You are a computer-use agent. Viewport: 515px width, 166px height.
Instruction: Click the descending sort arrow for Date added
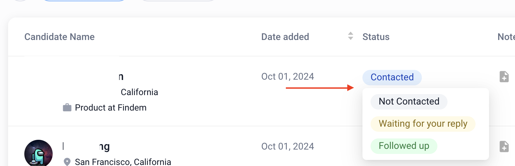point(351,39)
